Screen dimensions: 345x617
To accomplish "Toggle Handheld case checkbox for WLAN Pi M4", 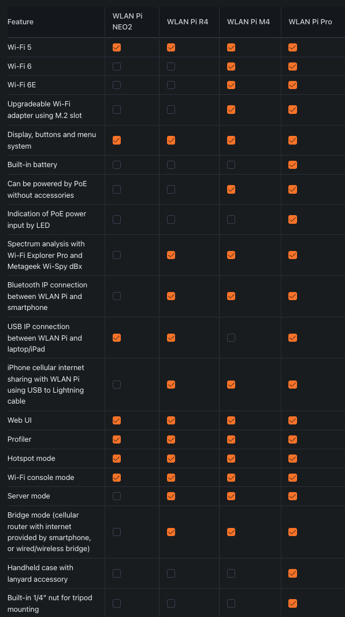I will (x=231, y=573).
